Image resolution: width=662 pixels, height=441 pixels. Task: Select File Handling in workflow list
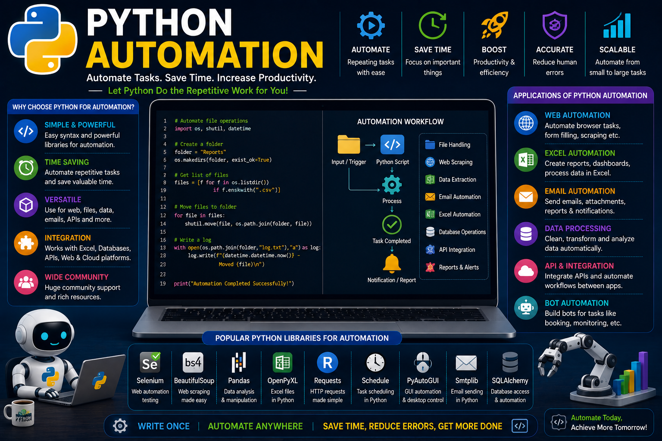pyautogui.click(x=448, y=145)
